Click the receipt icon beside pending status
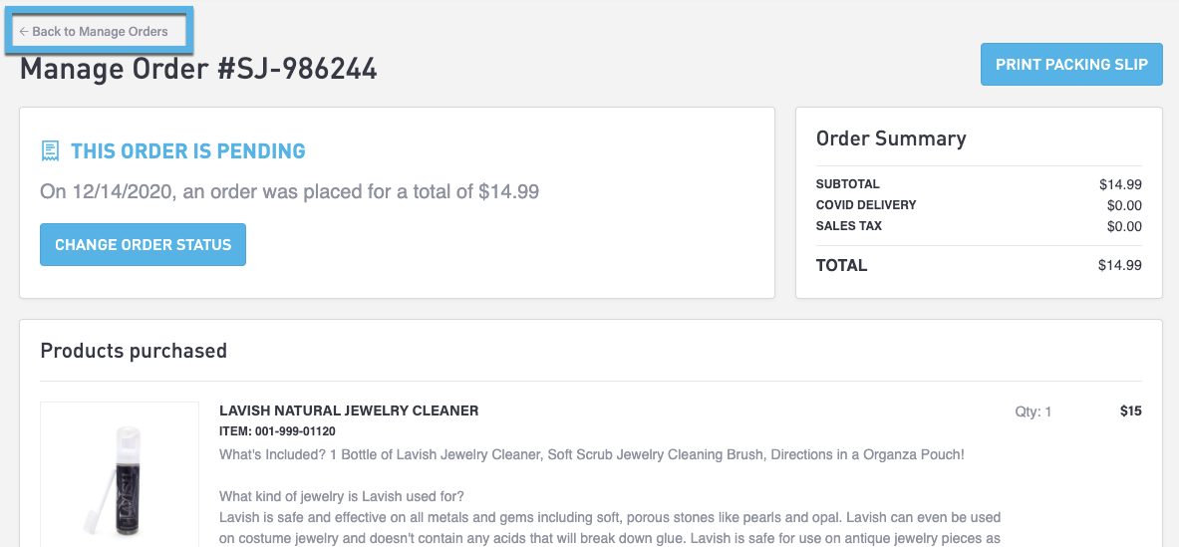This screenshot has width=1179, height=547. click(50, 151)
